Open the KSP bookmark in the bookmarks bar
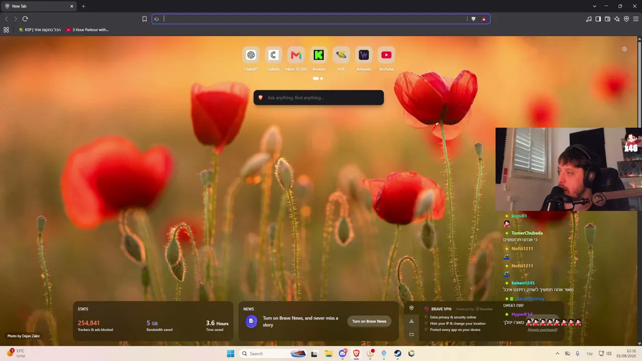This screenshot has width=642, height=361. click(39, 30)
